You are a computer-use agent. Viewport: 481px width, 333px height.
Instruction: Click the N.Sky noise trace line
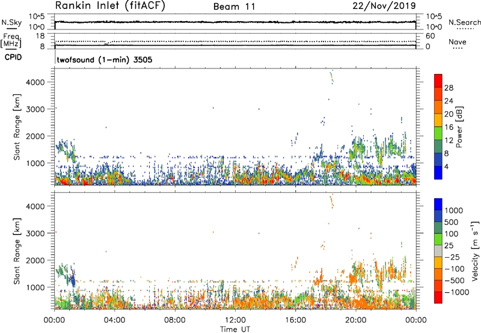click(235, 22)
